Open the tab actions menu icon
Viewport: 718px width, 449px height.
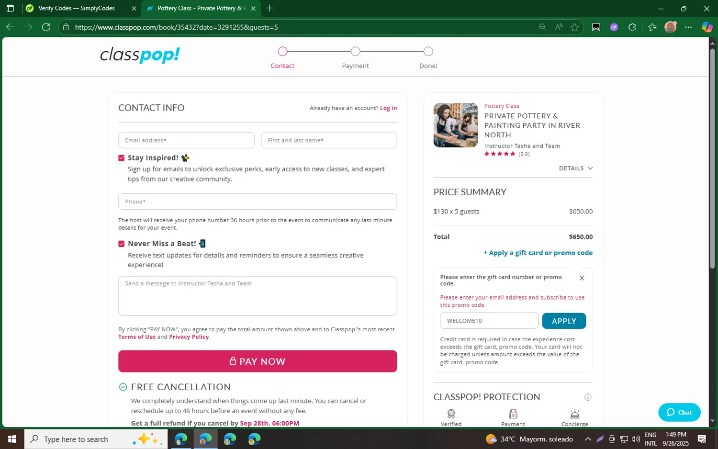click(x=10, y=8)
